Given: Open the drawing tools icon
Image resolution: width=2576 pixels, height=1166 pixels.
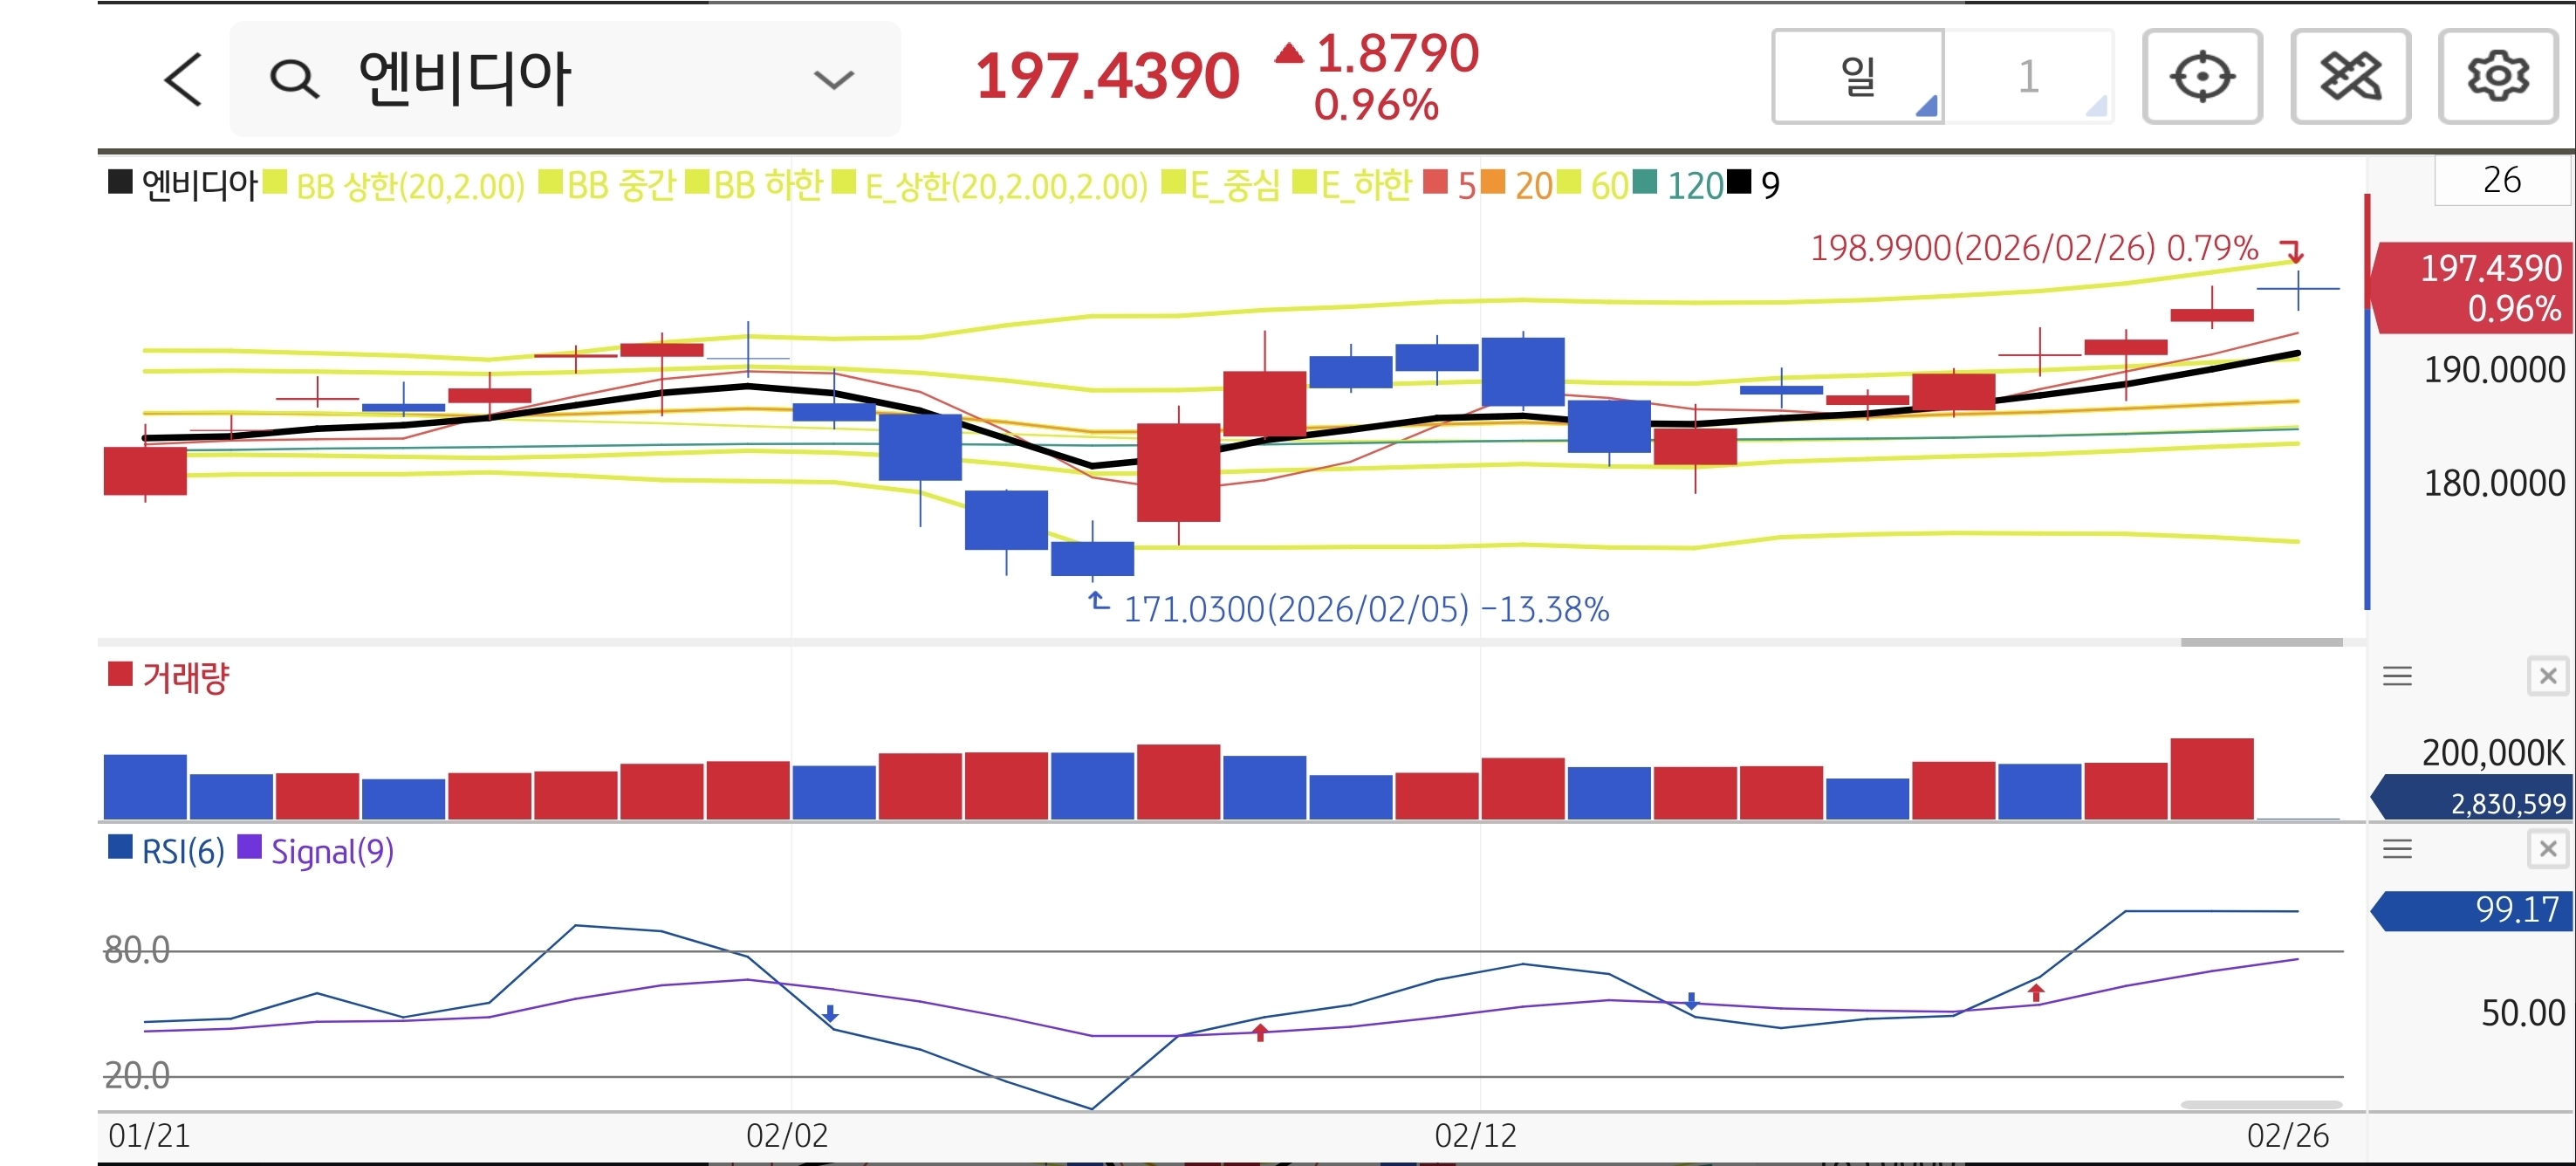Looking at the screenshot, I should [2349, 77].
